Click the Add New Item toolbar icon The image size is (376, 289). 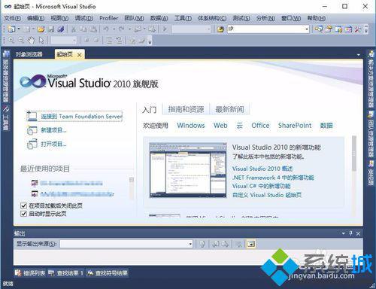pos(26,29)
